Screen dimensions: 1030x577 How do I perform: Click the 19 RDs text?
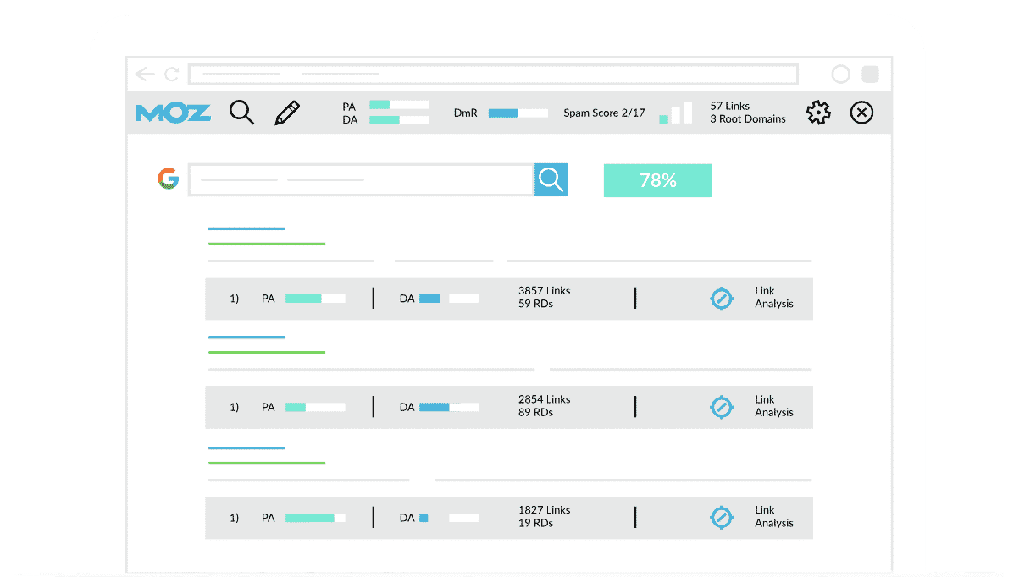point(535,524)
